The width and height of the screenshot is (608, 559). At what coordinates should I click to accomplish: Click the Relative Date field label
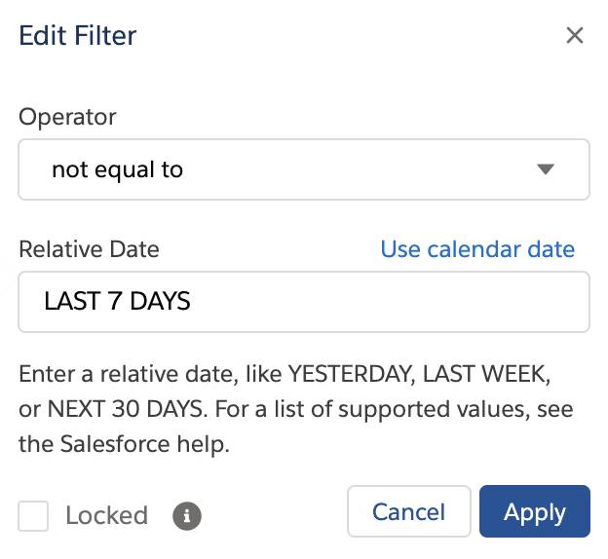tap(89, 249)
